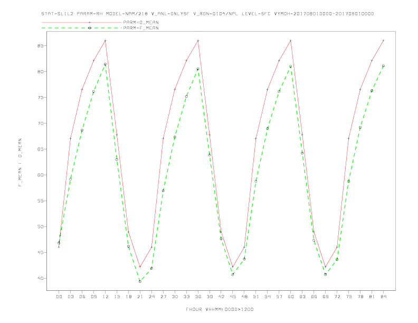Click x-axis tick label 84
418x323 pixels.
tap(383, 297)
